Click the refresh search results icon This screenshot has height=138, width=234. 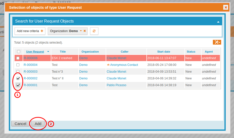94,31
